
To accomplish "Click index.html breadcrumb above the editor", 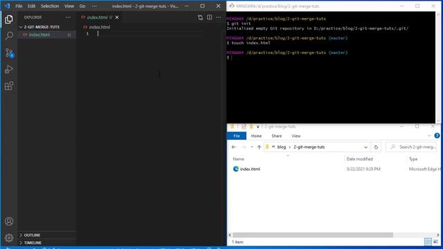I will (100, 27).
